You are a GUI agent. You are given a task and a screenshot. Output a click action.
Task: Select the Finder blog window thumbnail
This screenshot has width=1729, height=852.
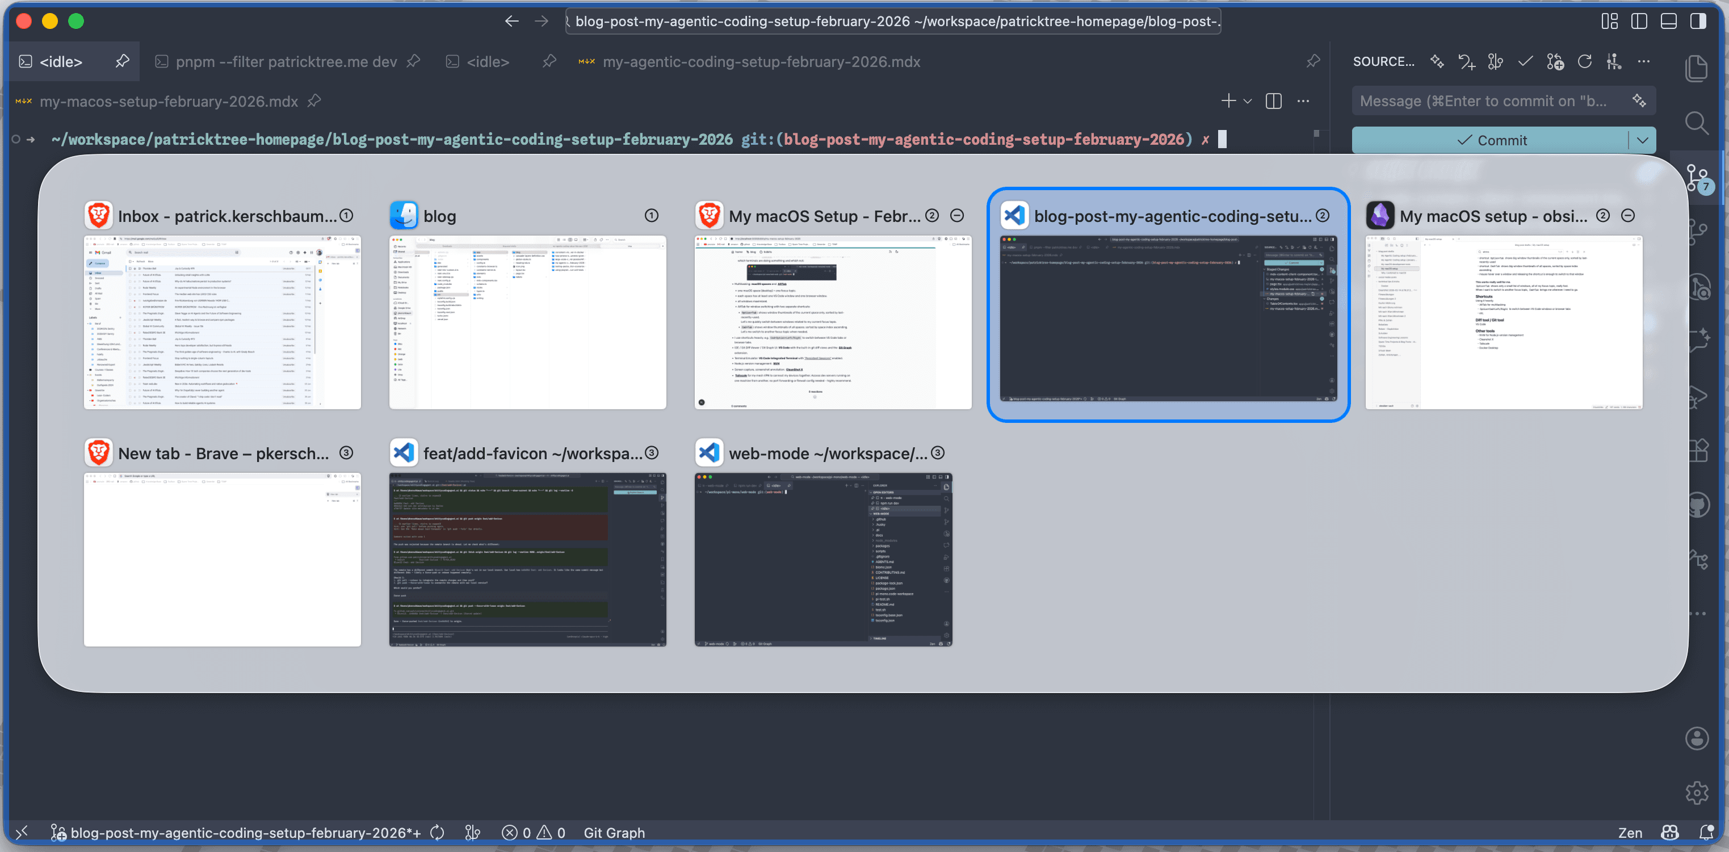(x=527, y=322)
